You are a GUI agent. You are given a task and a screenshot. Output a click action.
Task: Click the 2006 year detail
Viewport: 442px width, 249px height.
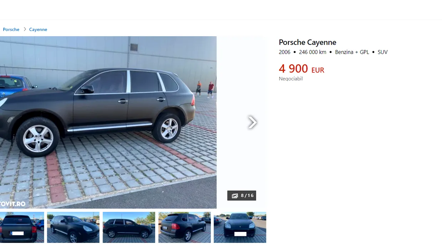285,52
